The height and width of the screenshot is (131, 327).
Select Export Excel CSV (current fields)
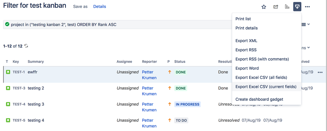pos(266,87)
